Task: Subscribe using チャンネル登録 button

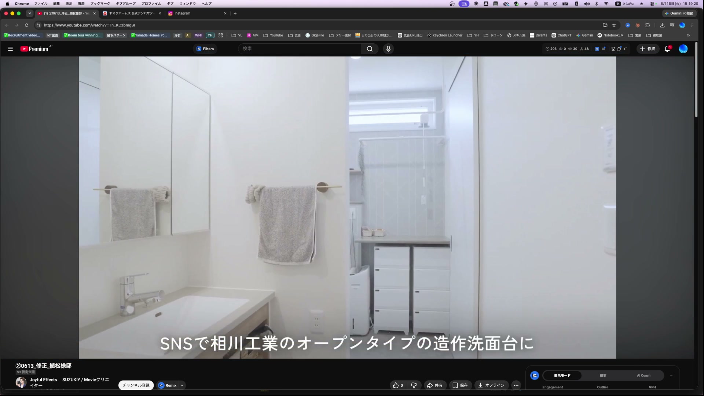Action: (x=136, y=385)
